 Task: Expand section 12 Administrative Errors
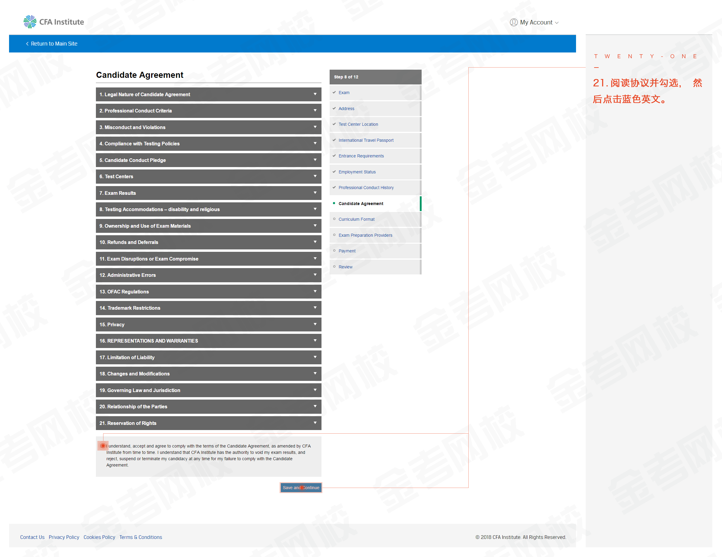coord(208,275)
